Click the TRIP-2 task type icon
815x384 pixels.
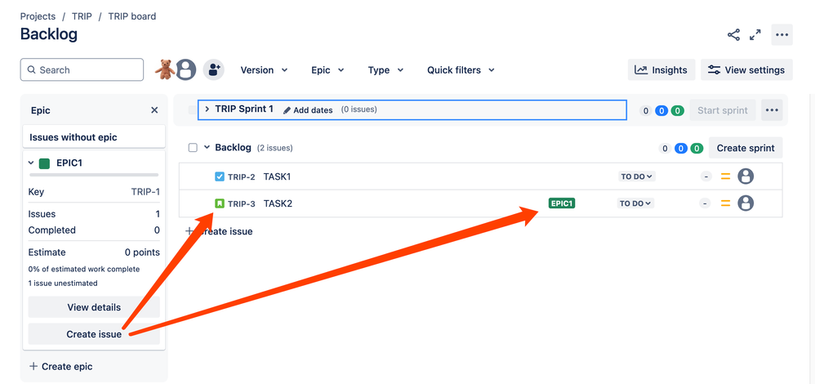[x=220, y=176]
